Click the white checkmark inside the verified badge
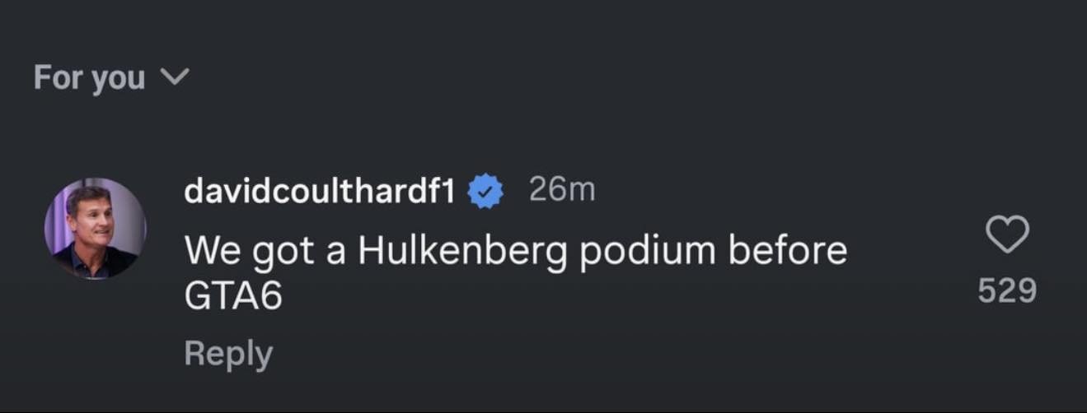 (x=486, y=193)
